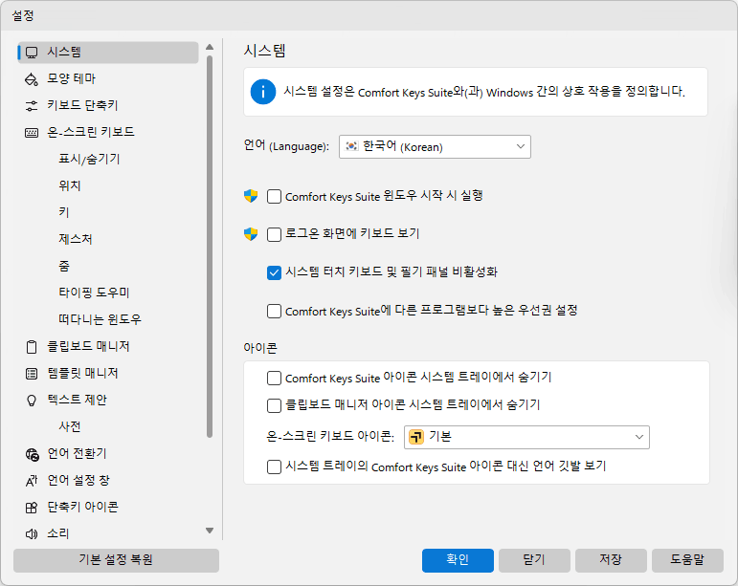738x586 pixels.
Task: Open 클립보드 매니저 settings page
Action: [88, 346]
